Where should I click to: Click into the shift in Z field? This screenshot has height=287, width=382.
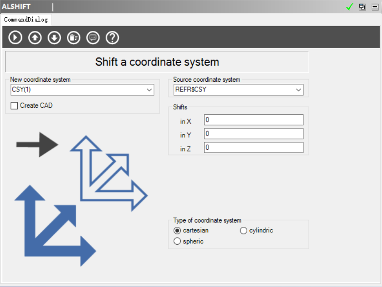[x=253, y=147]
